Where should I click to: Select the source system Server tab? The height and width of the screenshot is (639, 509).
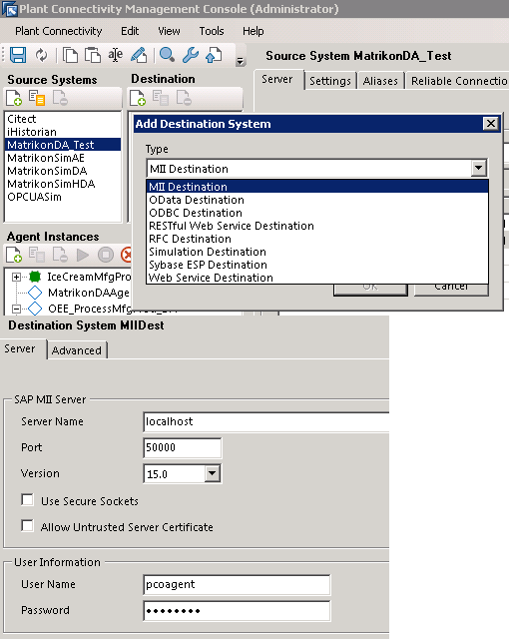tap(277, 79)
